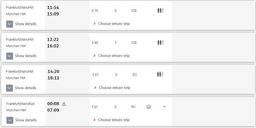Click occupancy icon for the 11:54 ICE train

(x=160, y=11)
